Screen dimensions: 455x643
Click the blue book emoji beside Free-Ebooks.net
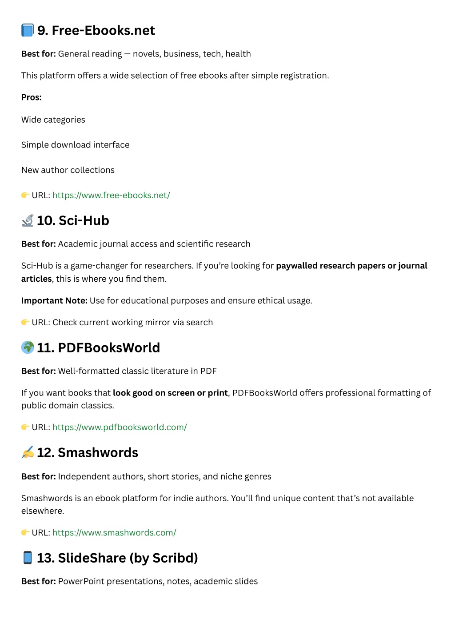click(28, 30)
